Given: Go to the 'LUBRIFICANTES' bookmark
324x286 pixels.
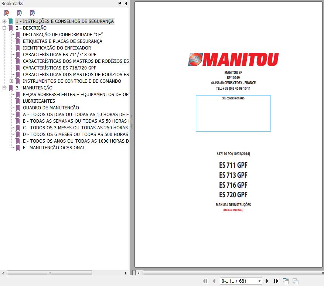Looking at the screenshot, I should [x=39, y=101].
